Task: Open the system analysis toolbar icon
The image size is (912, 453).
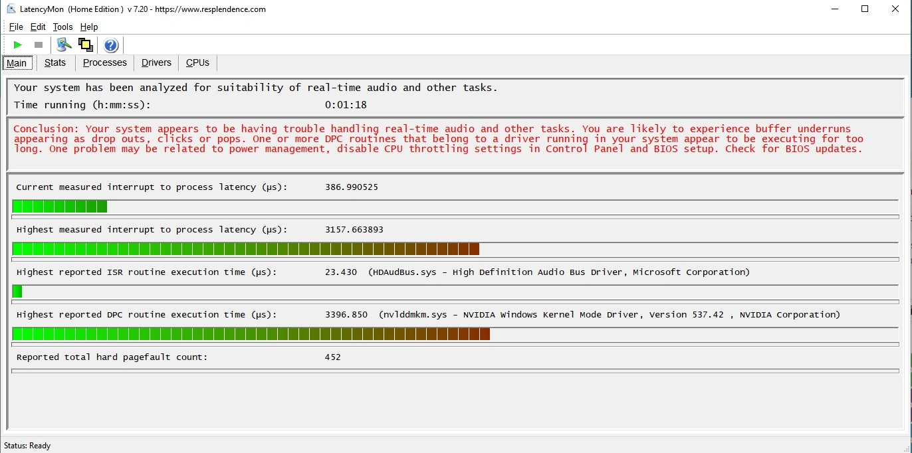Action: click(64, 45)
